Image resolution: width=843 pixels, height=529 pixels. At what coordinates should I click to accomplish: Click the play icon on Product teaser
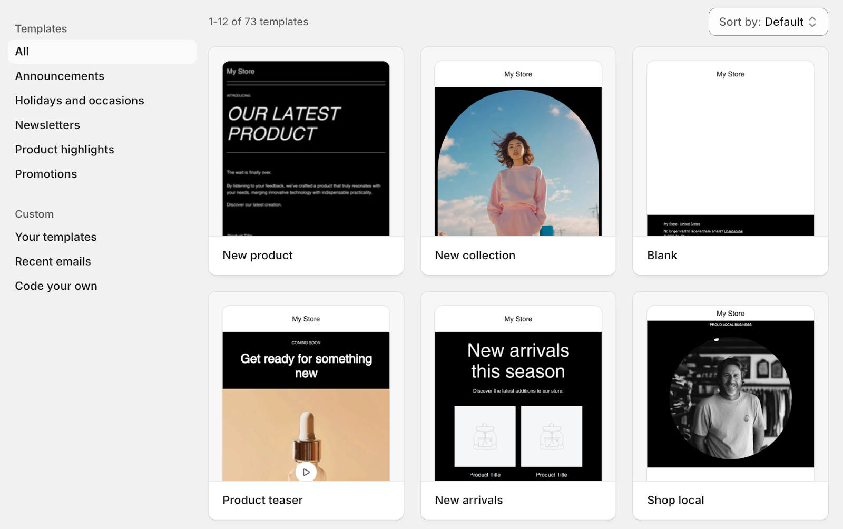306,472
